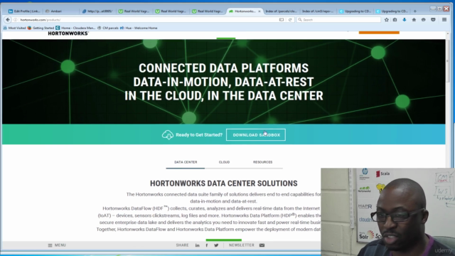Screen dimensions: 455x256
Task: Select the DATA CENTER page tab
Action: 186,162
